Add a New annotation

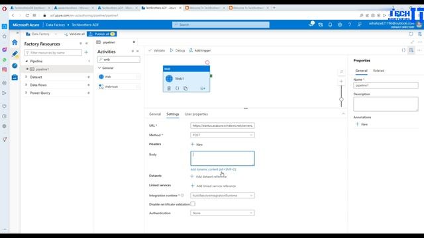(362, 124)
